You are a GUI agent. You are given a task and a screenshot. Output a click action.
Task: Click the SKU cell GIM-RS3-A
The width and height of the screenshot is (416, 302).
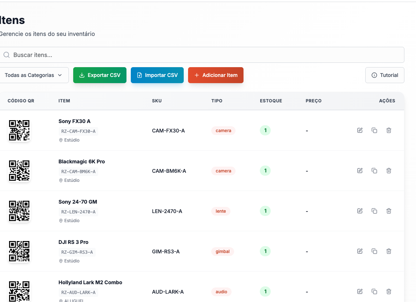(166, 252)
